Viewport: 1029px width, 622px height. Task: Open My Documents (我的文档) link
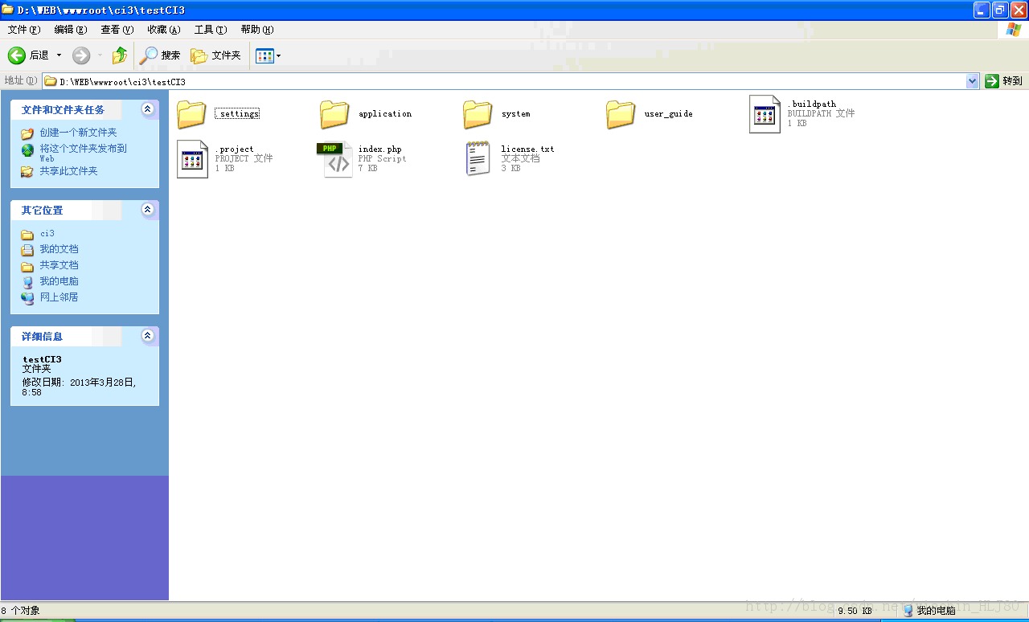59,249
